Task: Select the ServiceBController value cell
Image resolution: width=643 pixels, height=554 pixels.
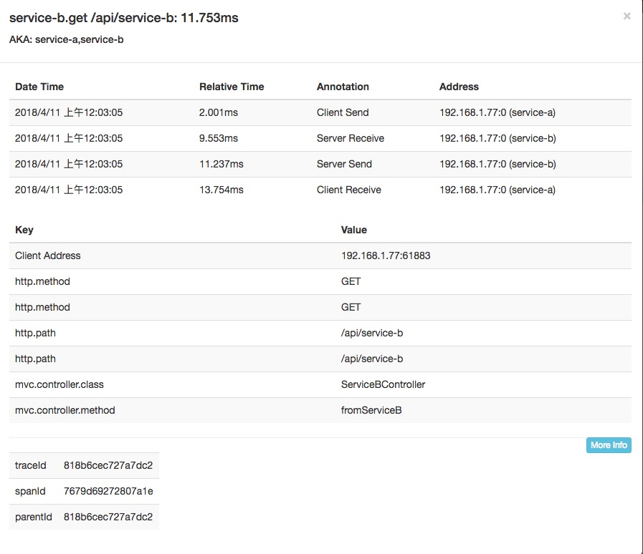Action: [x=383, y=384]
